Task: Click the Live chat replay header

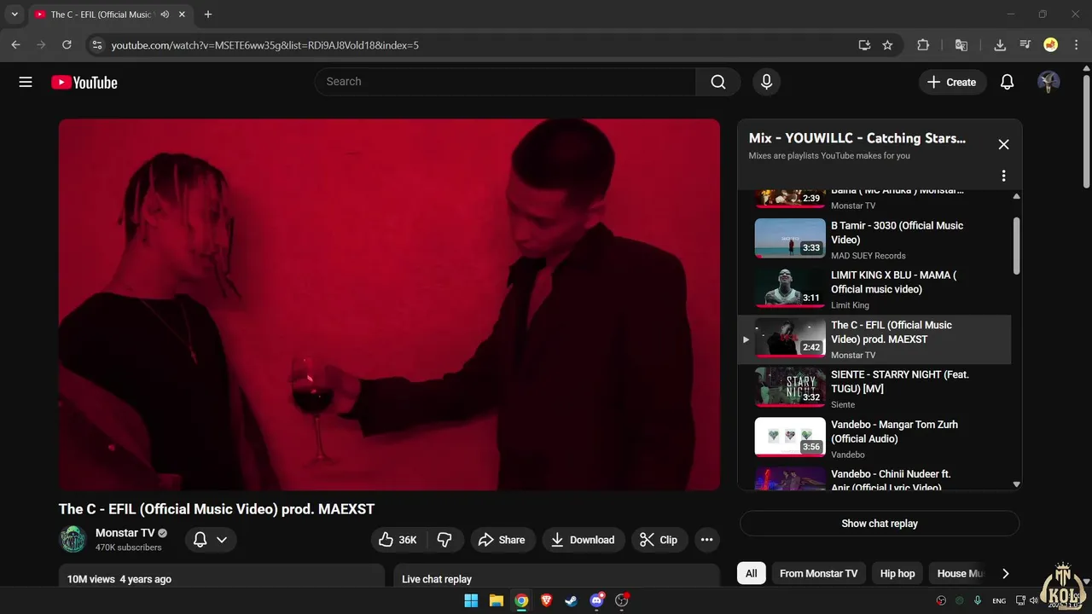Action: pyautogui.click(x=437, y=579)
